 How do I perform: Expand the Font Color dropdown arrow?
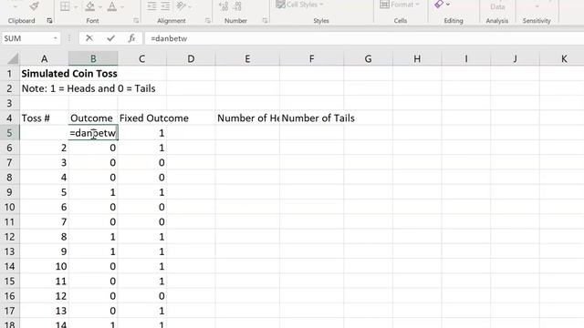click(x=122, y=6)
